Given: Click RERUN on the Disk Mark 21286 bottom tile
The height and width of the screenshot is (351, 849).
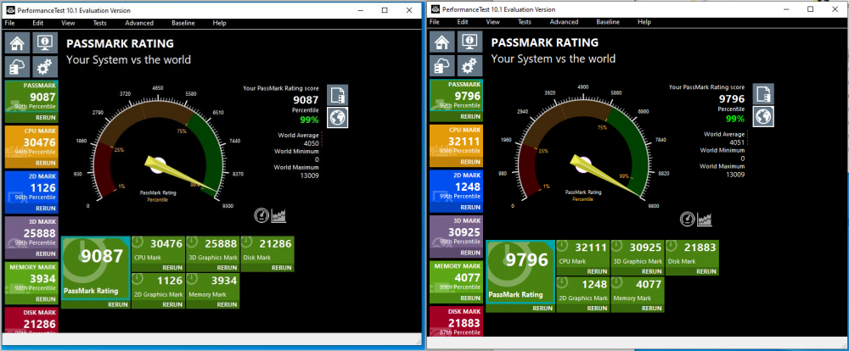Looking at the screenshot, I should 282,268.
